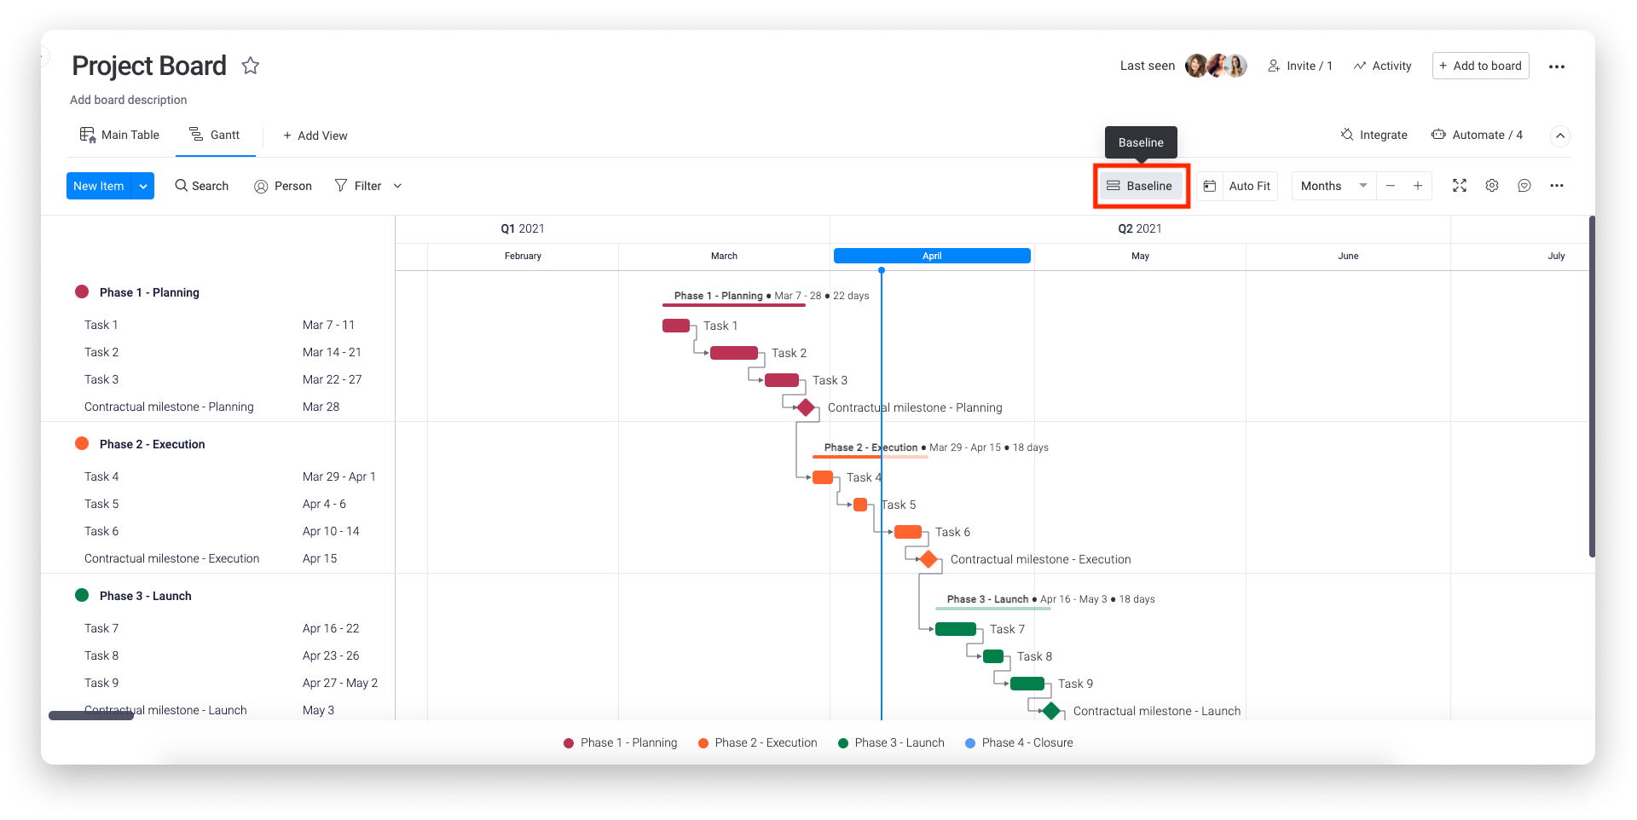The width and height of the screenshot is (1637, 820).
Task: Open the New Item dropdown arrow
Action: coord(143,186)
